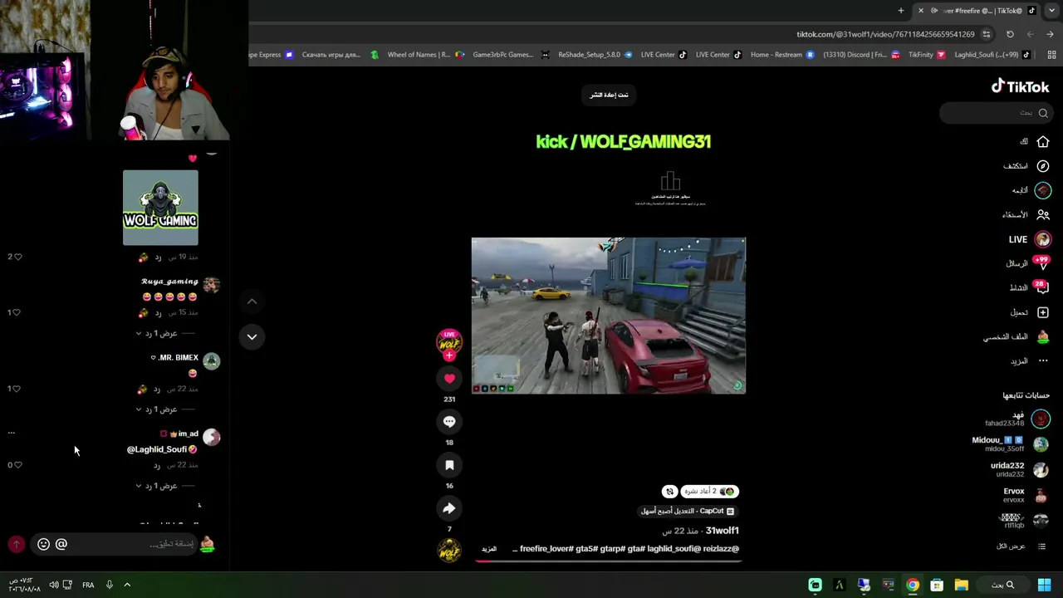Open the video's comments bubble icon
This screenshot has width=1063, height=598.
coord(449,422)
